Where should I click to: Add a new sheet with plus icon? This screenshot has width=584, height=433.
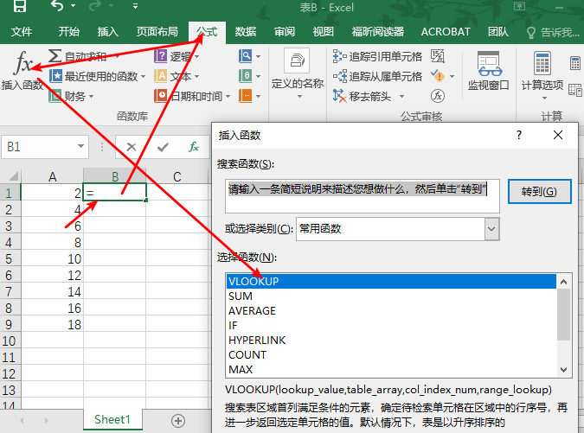pos(178,421)
